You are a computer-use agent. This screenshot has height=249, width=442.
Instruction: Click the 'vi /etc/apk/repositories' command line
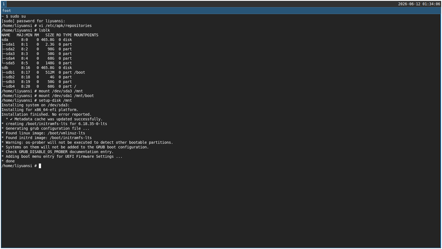47,26
